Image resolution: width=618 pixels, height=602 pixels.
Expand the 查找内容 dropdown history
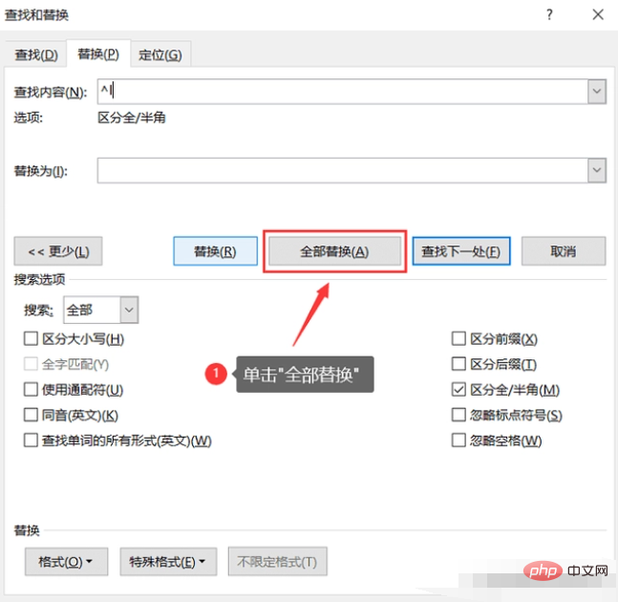coord(597,92)
